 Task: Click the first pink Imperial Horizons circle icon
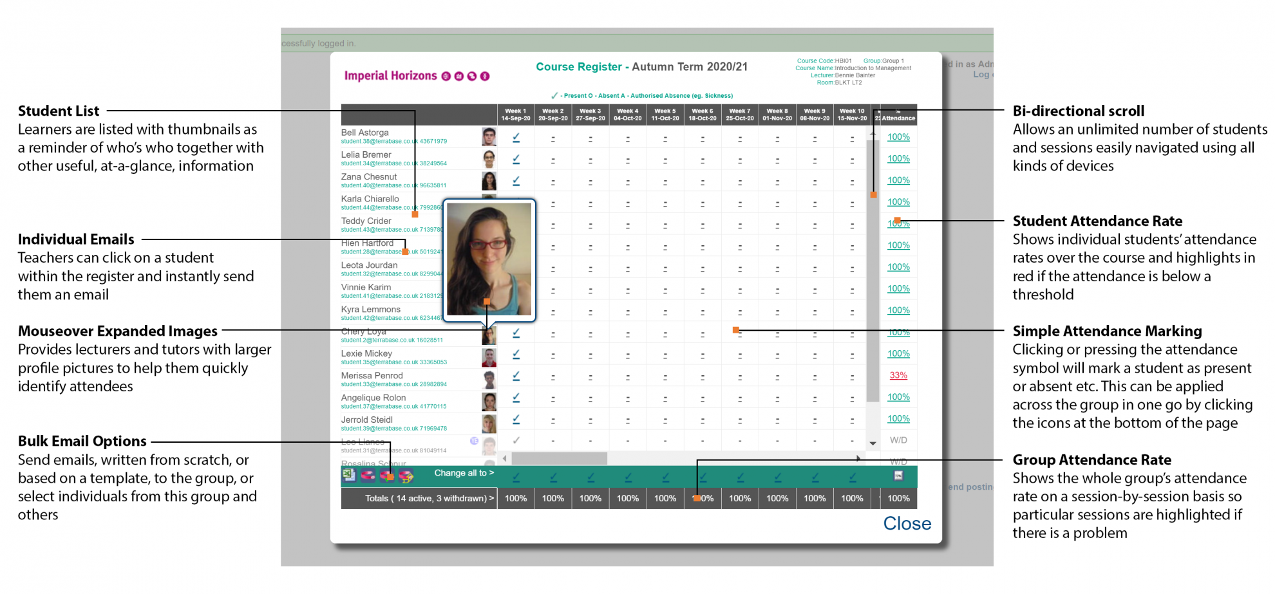(446, 76)
